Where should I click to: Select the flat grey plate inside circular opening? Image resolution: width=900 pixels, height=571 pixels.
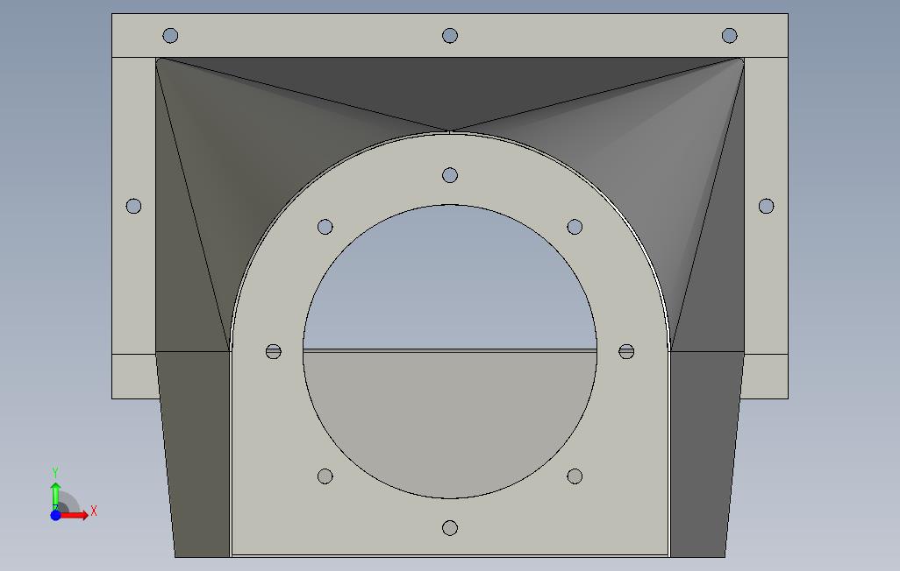coord(450,424)
